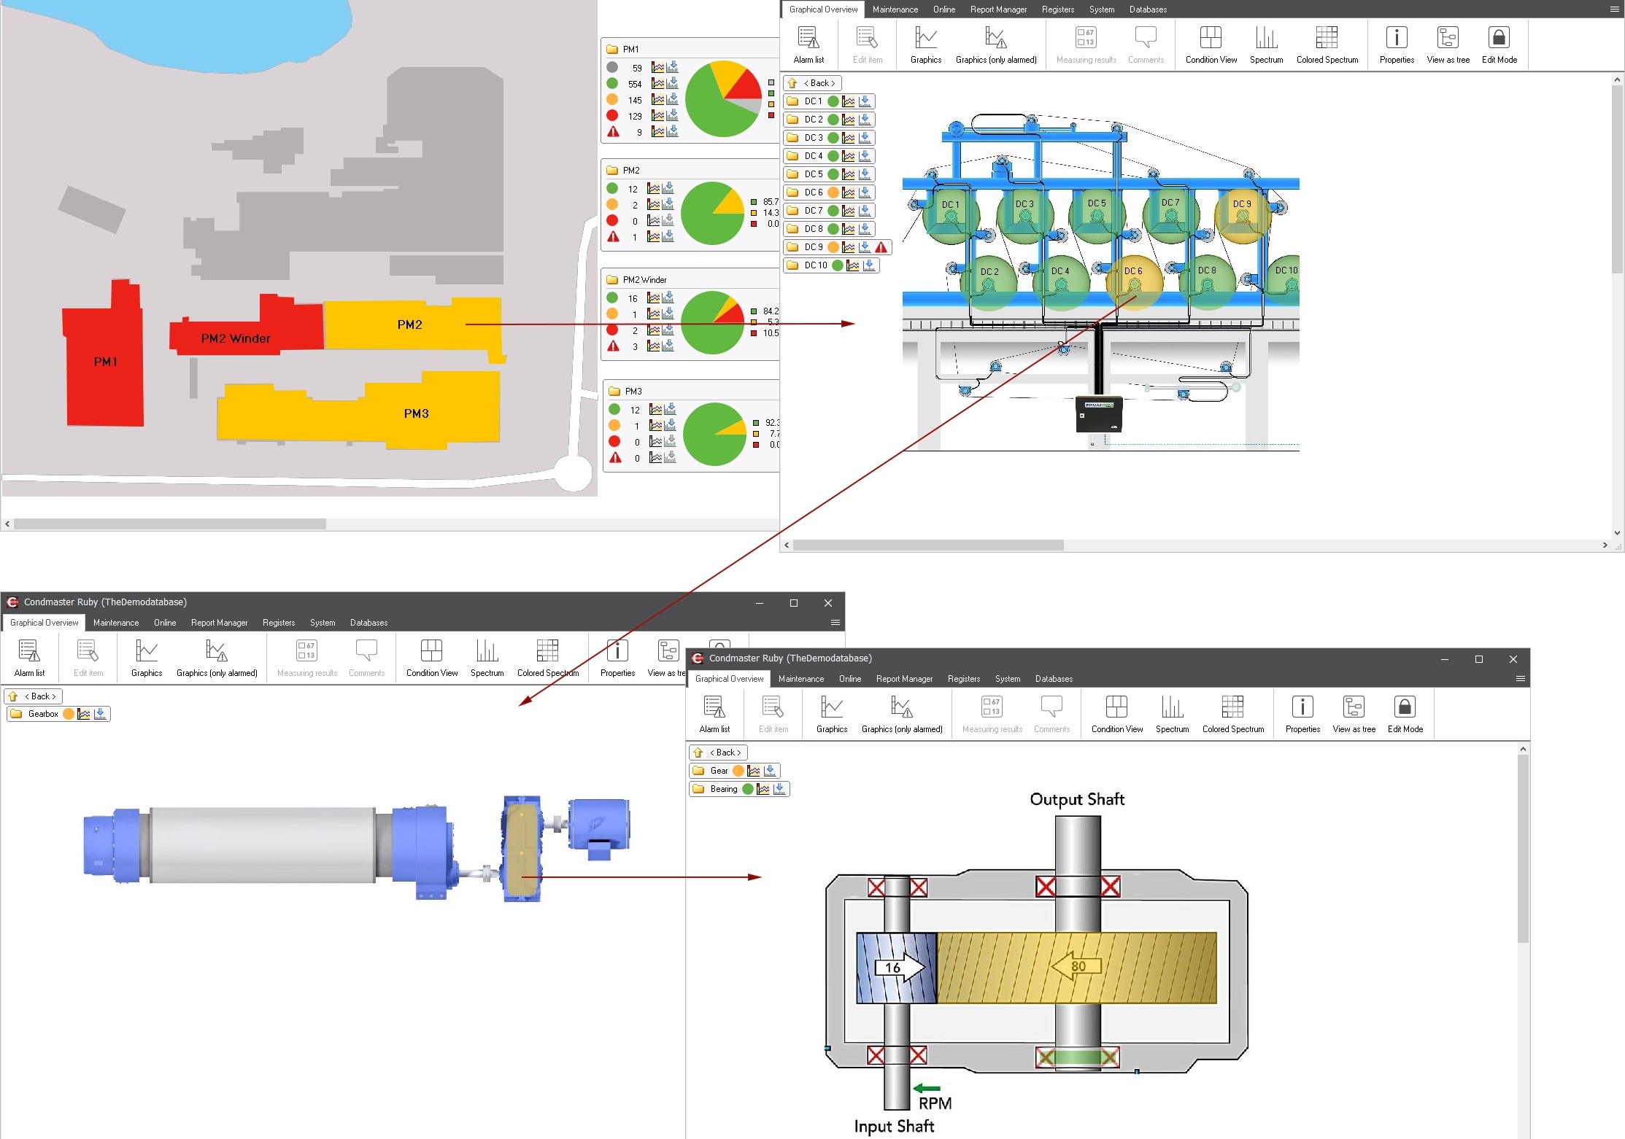Click the DC 3 trend graph icon
Image resolution: width=1625 pixels, height=1139 pixels.
(849, 138)
